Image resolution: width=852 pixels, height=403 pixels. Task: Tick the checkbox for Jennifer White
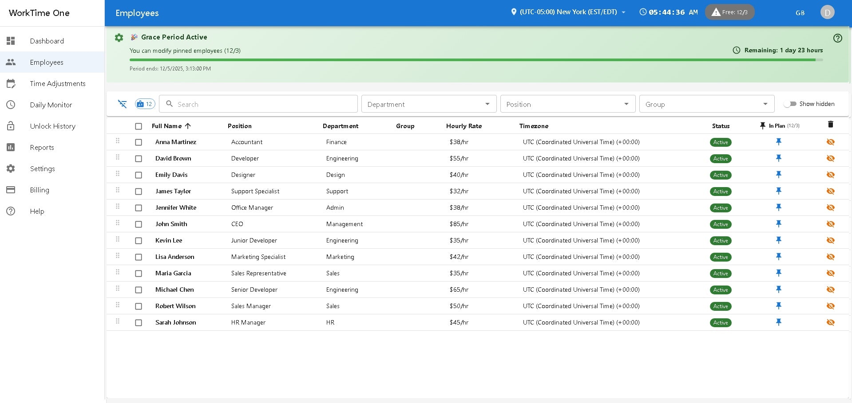(x=139, y=208)
